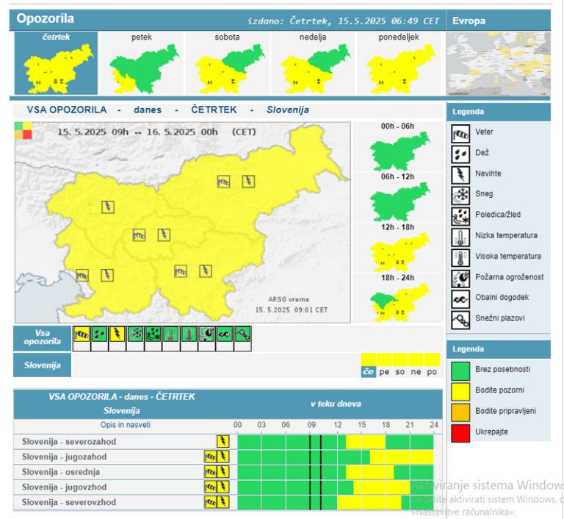Open the Slovenija - jugovzhod region row

pos(65,487)
